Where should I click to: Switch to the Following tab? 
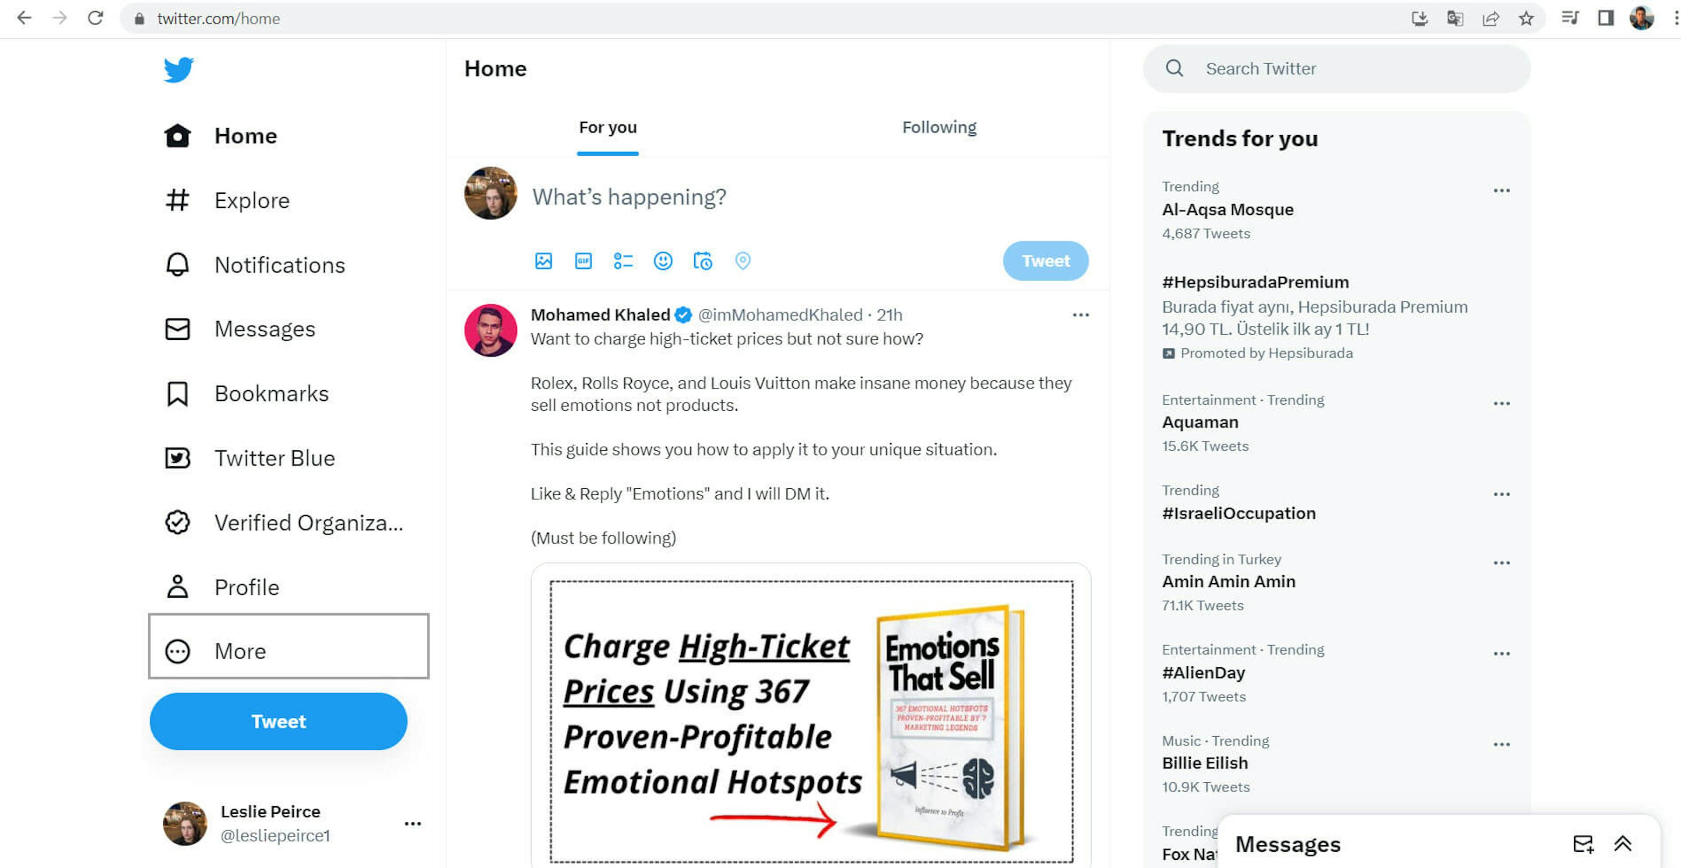[x=938, y=126]
